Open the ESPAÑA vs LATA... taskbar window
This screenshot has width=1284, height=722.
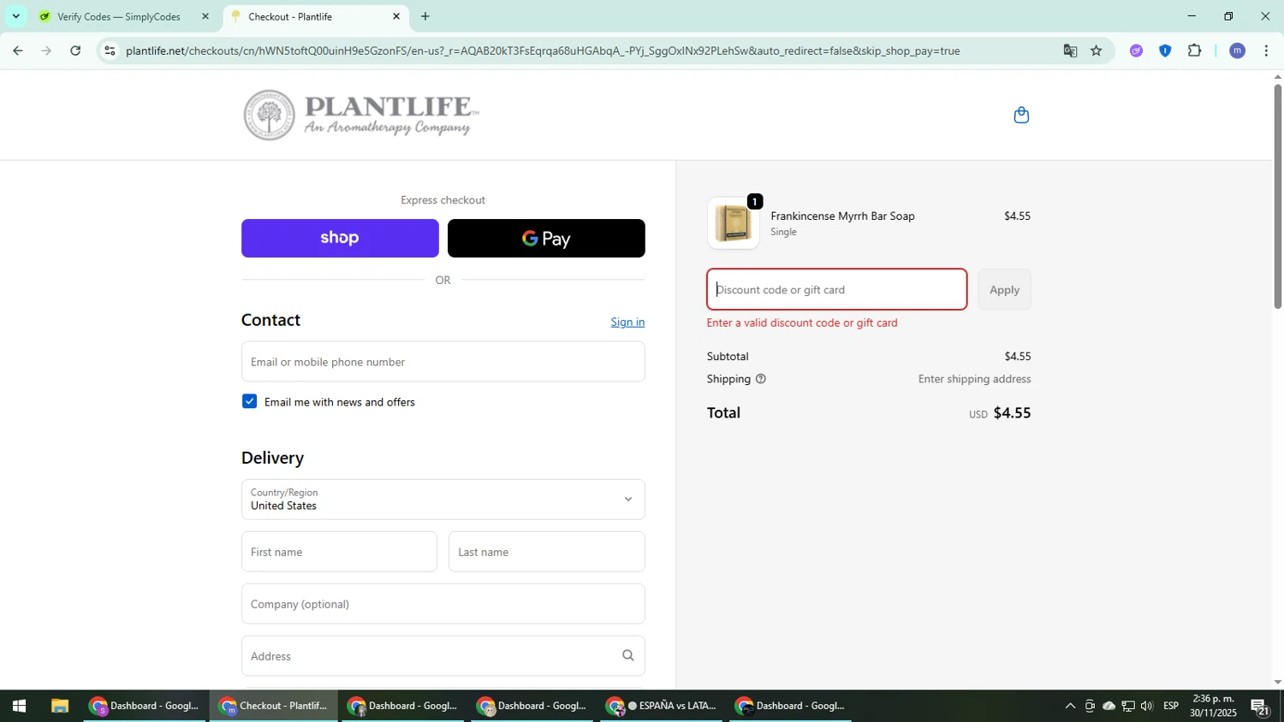click(660, 706)
